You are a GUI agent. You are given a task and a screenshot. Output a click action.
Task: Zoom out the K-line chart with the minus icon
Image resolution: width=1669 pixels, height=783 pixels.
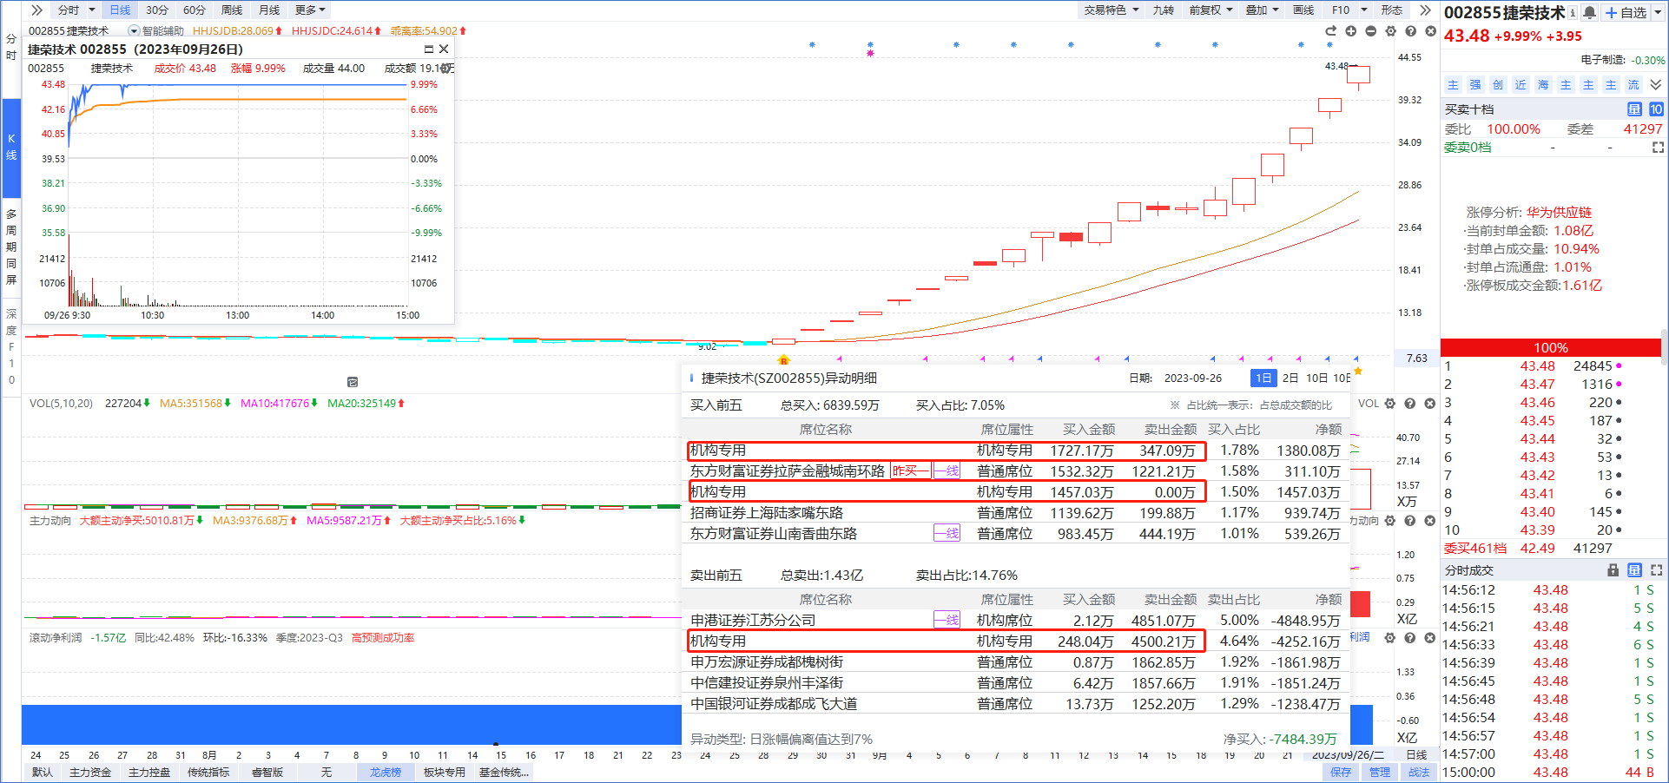pos(1371,31)
